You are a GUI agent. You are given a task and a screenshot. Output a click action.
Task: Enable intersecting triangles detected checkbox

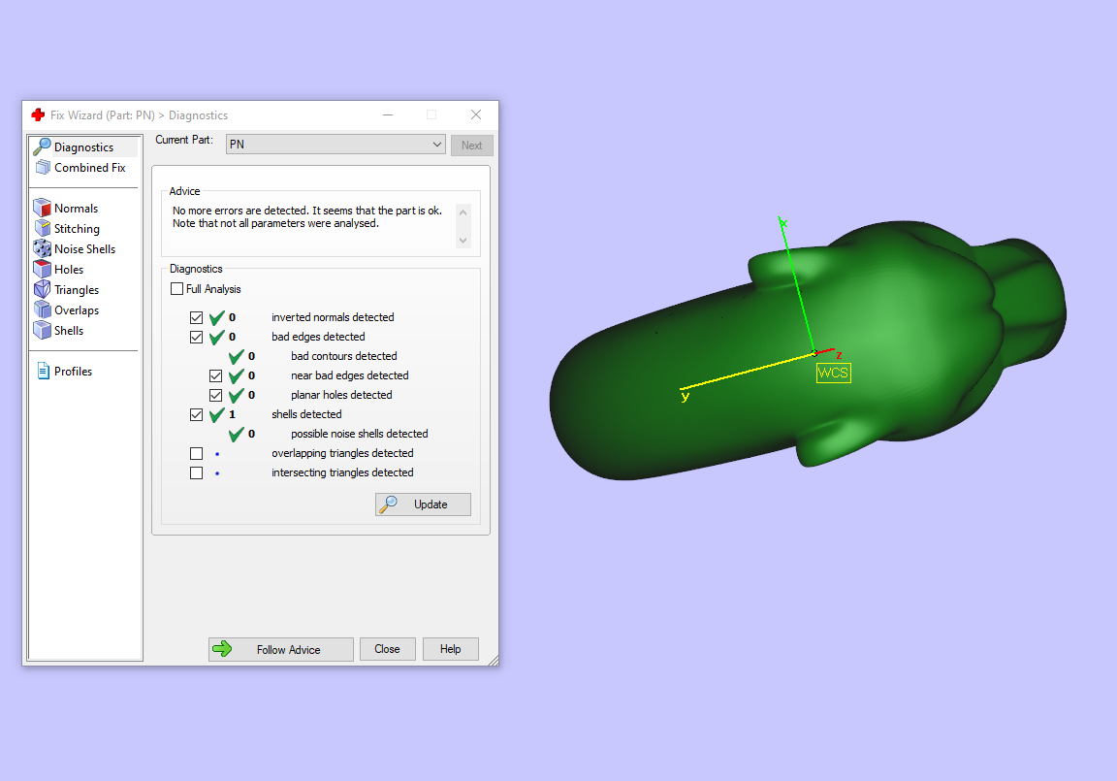click(x=197, y=472)
